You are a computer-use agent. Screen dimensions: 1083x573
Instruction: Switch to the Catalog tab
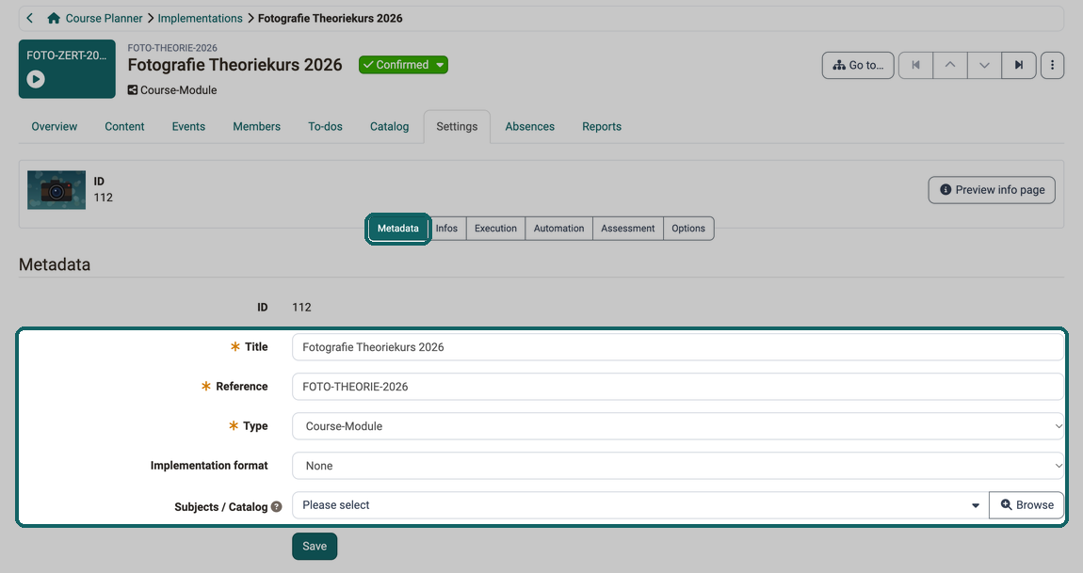(x=390, y=126)
